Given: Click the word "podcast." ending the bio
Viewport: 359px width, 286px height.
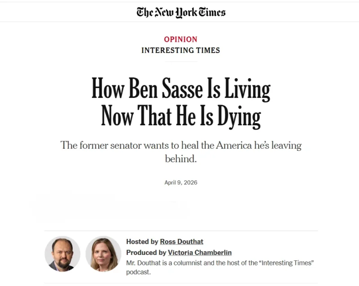Looking at the screenshot, I should (x=138, y=272).
